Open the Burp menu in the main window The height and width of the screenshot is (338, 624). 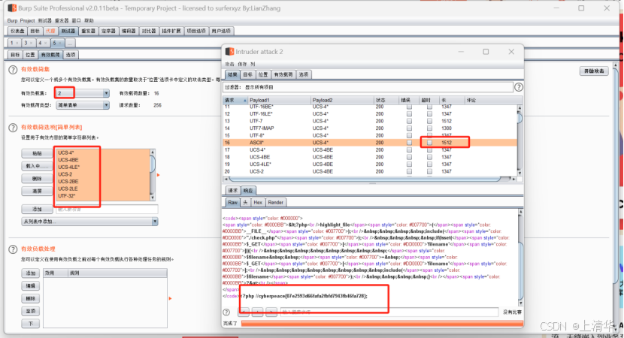[x=12, y=21]
